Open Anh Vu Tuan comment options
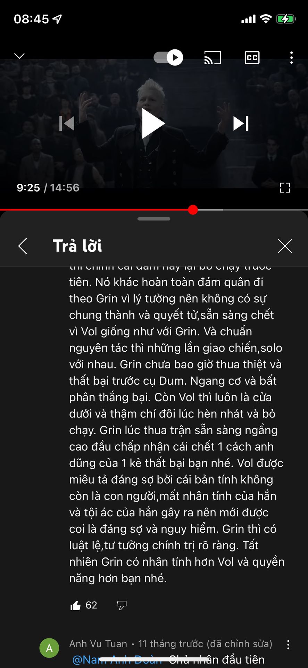This screenshot has height=668, width=308. (x=288, y=645)
